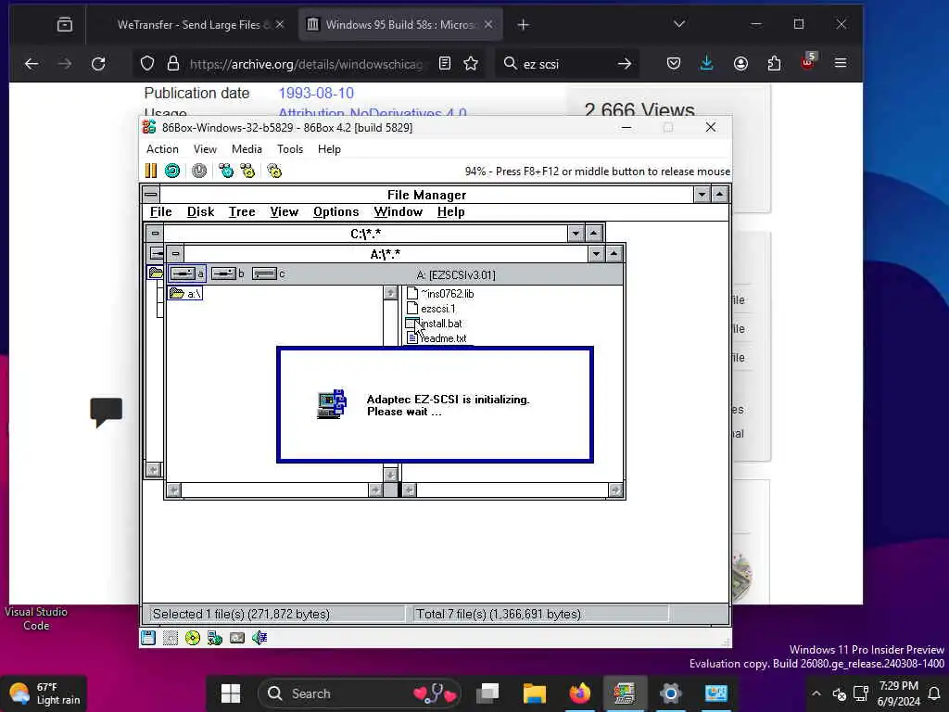Open the weather widget showing 67°F
Screen dimensions: 949x712
tap(44, 693)
